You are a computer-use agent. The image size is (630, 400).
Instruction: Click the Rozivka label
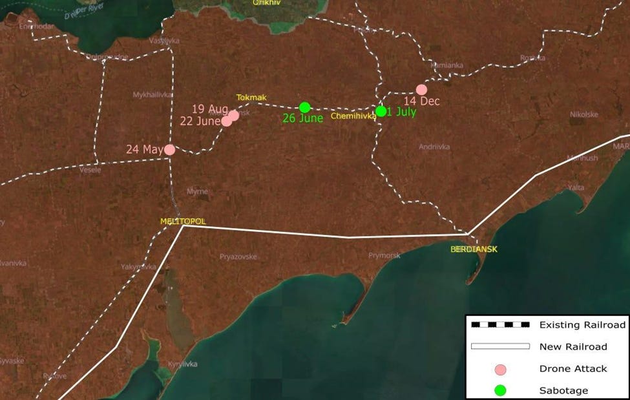[x=533, y=58]
